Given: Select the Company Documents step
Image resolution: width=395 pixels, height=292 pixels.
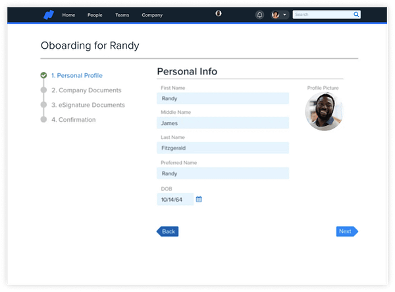Looking at the screenshot, I should coord(86,90).
